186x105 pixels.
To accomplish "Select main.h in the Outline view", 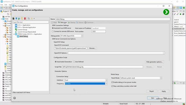I will click(176, 20).
